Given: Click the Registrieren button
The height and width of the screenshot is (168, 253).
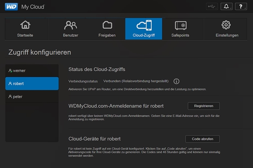Looking at the screenshot, I should (204, 106).
